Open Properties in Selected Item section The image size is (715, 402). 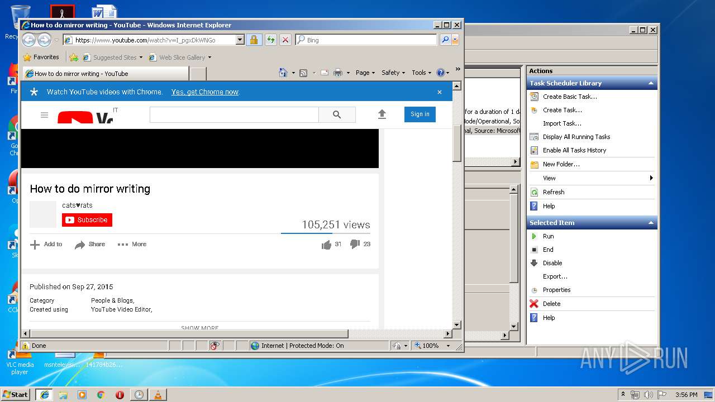point(556,290)
